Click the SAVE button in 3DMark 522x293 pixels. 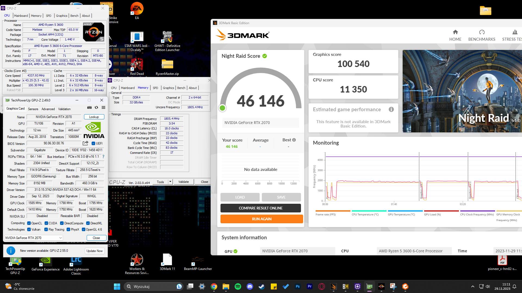[x=281, y=197]
